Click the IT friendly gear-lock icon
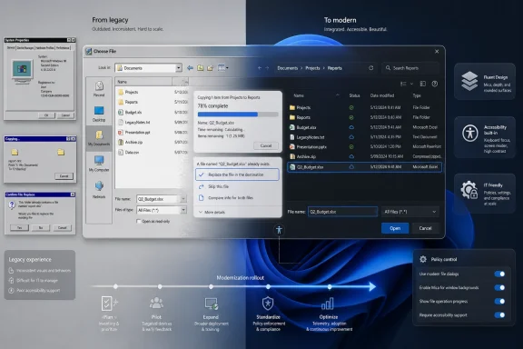 click(x=469, y=190)
